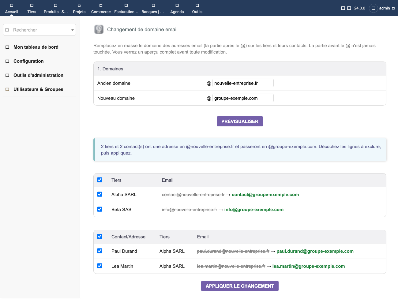Click the Ancien domaine input field
Viewport: 398px width, 306px height.
click(243, 83)
